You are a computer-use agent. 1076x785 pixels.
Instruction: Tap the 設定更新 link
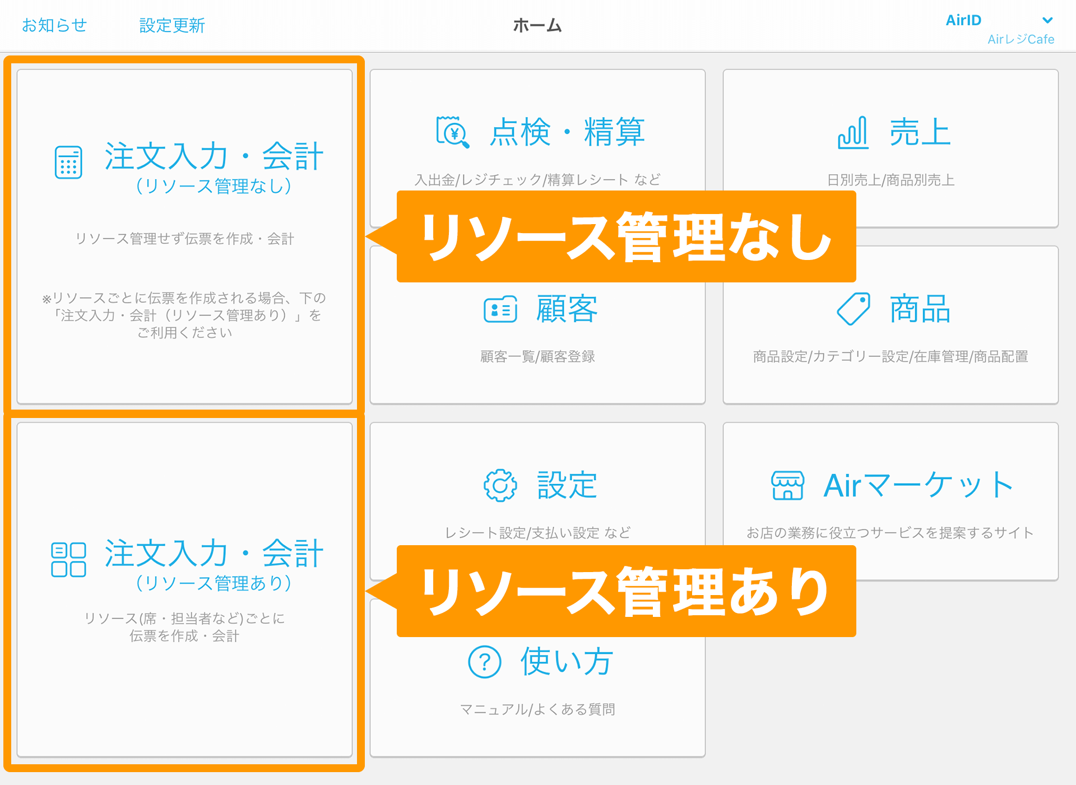click(172, 25)
